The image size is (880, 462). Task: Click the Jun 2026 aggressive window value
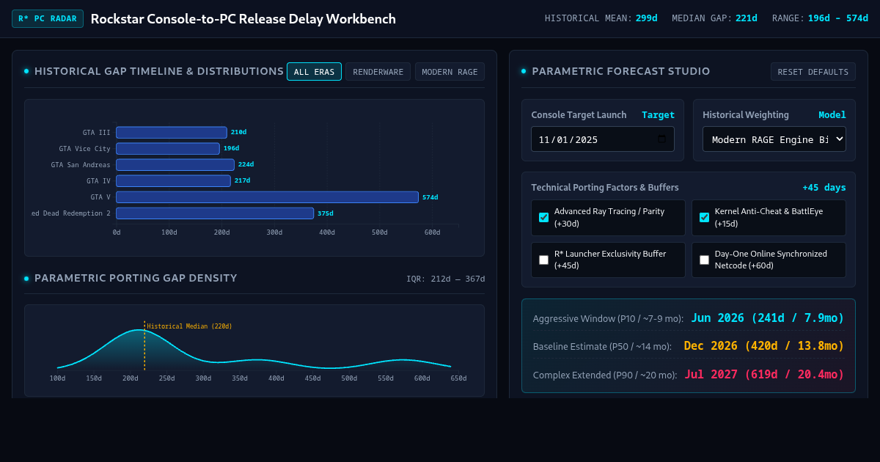767,318
